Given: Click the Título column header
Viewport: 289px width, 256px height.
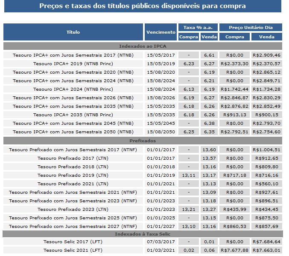Looking at the screenshot, I should (73, 32).
